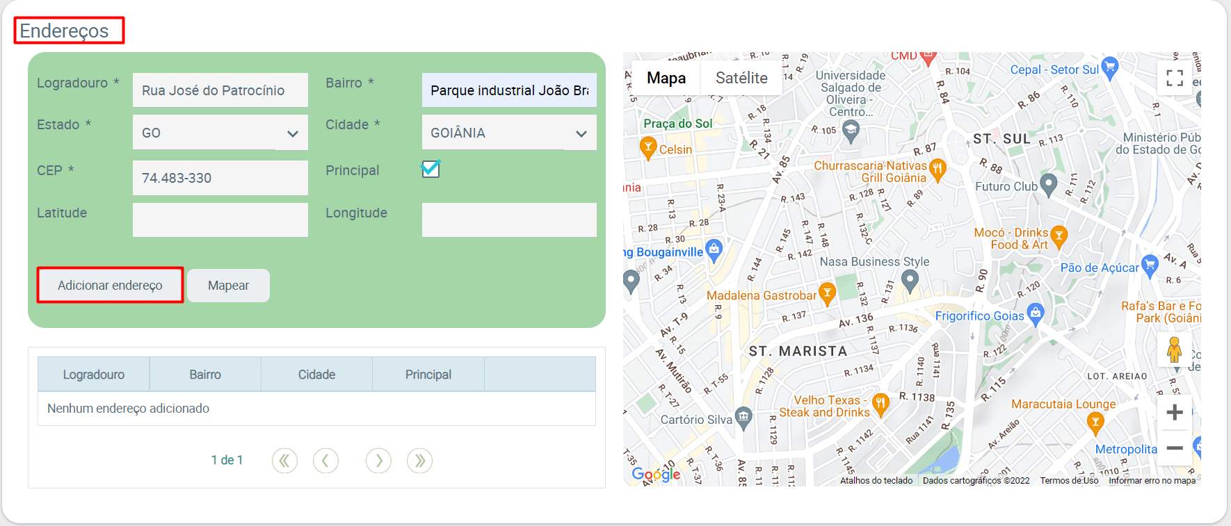The image size is (1231, 526).
Task: Switch map to Mapa view
Action: pyautogui.click(x=666, y=78)
